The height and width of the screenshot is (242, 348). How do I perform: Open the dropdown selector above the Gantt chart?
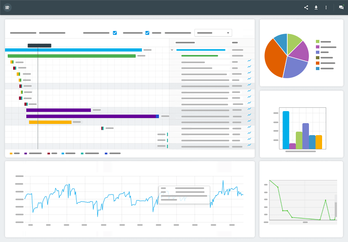213,33
